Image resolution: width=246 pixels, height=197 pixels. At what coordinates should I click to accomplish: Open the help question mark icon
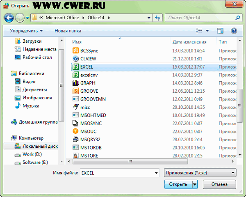point(234,31)
